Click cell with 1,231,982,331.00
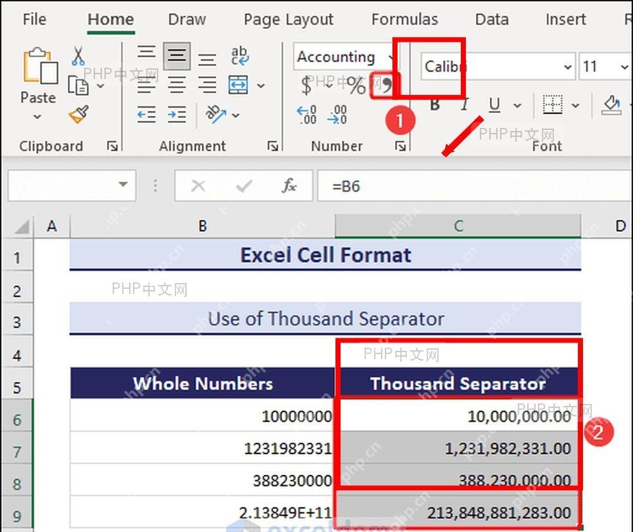Image resolution: width=633 pixels, height=532 pixels. tap(458, 448)
